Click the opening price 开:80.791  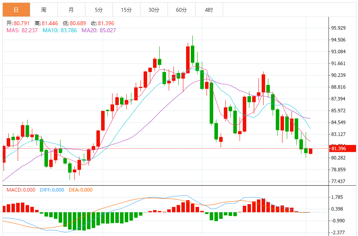(18, 23)
